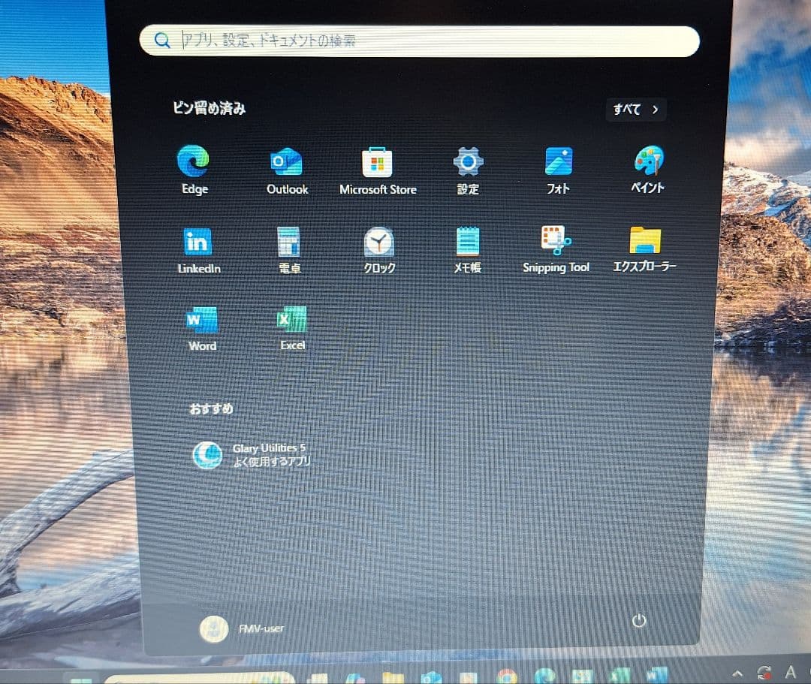Launch Snipping Tool from pinned apps

[556, 249]
